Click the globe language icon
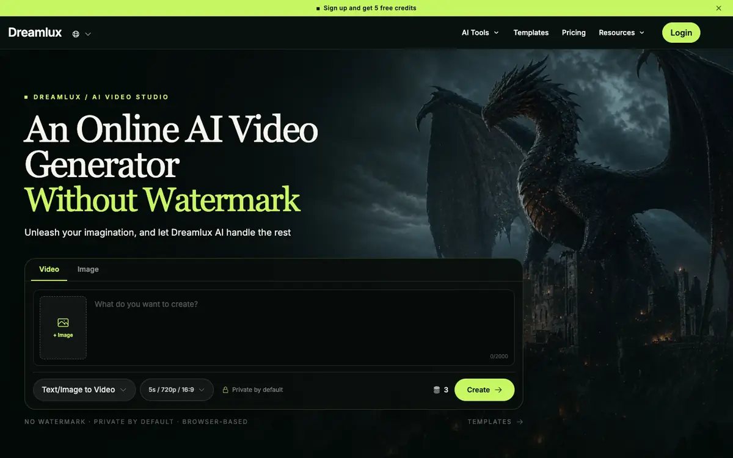The height and width of the screenshot is (458, 733). click(76, 34)
